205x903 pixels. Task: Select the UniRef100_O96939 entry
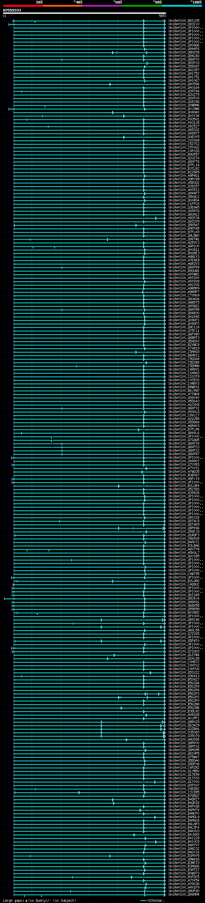(184, 538)
